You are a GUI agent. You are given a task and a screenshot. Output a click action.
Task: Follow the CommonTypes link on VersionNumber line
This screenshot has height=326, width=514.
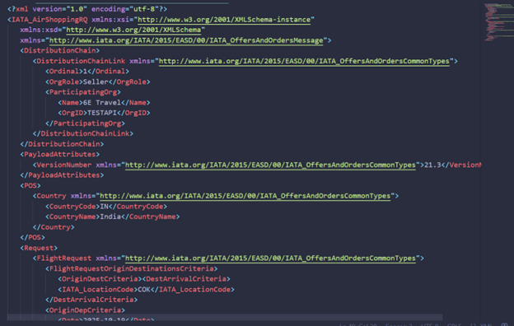270,165
